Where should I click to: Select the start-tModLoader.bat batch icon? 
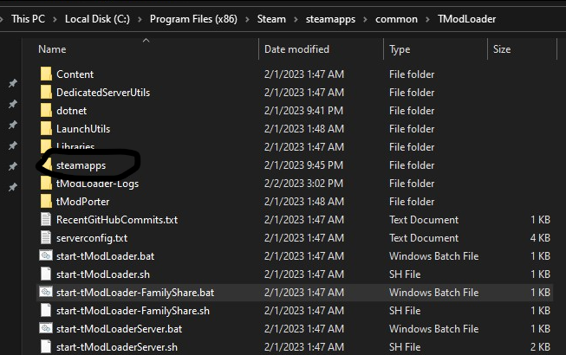click(x=46, y=256)
